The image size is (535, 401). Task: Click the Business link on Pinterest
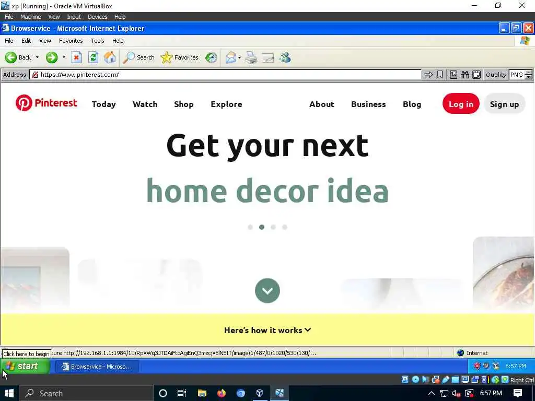click(368, 104)
